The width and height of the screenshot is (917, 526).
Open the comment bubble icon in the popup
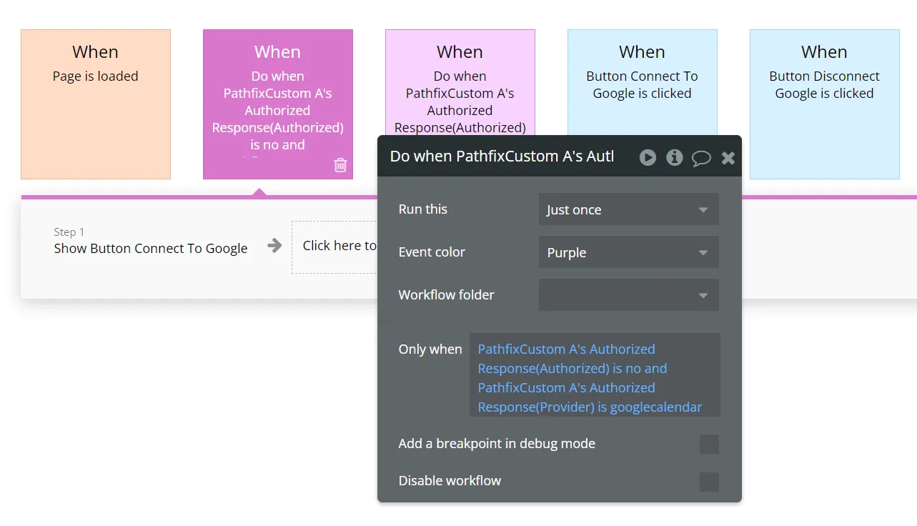701,158
